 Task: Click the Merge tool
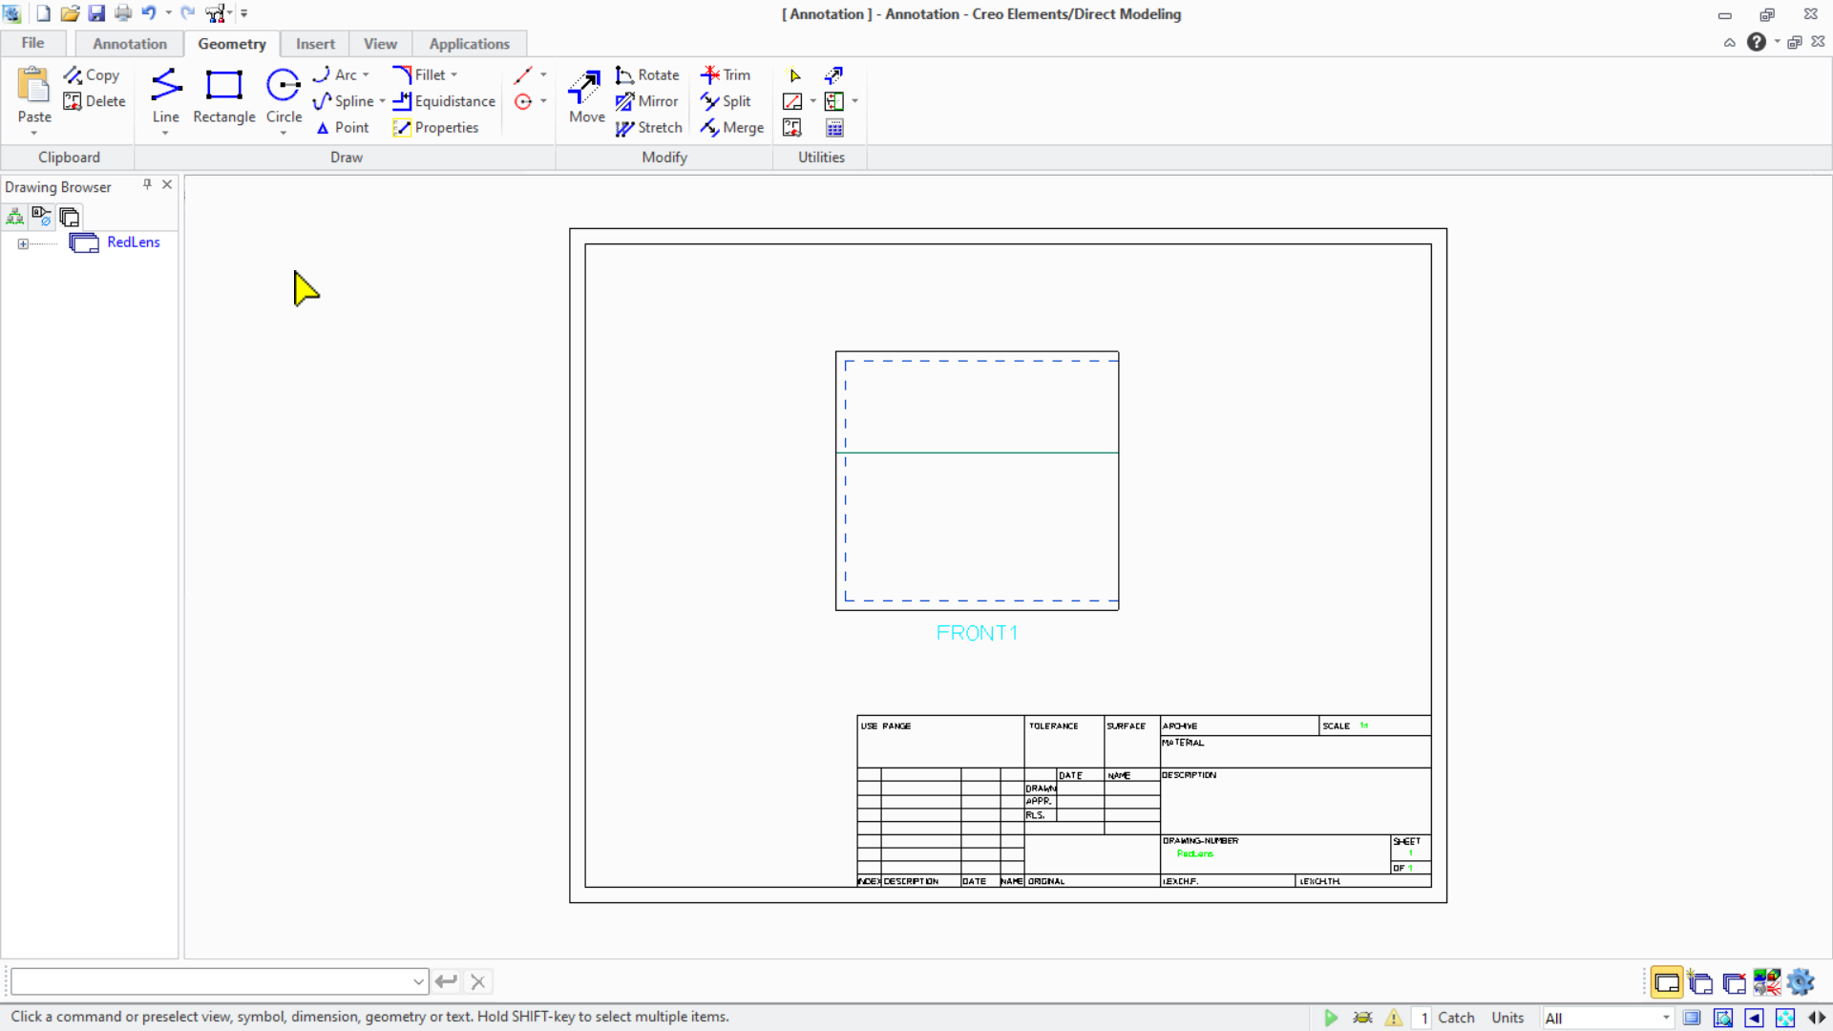coord(731,128)
